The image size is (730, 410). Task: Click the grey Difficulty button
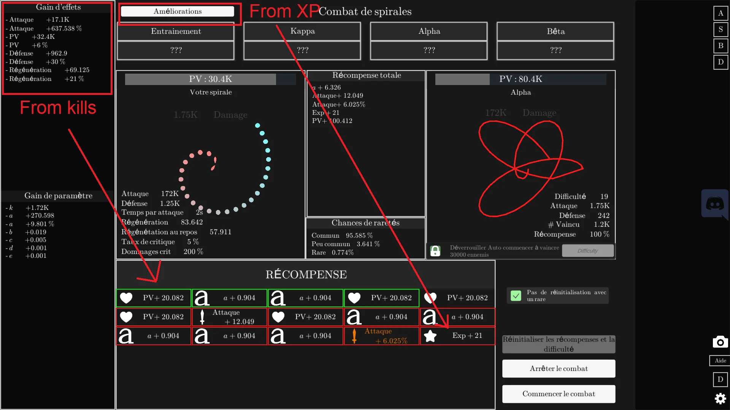coord(587,251)
